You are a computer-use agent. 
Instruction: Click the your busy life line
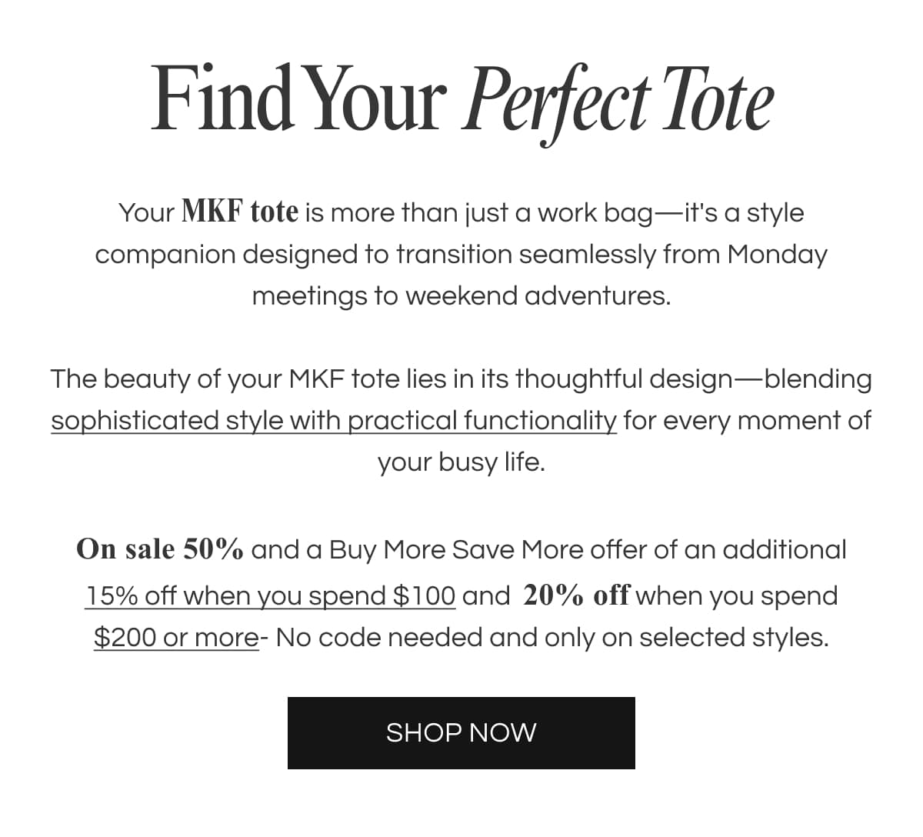[461, 462]
